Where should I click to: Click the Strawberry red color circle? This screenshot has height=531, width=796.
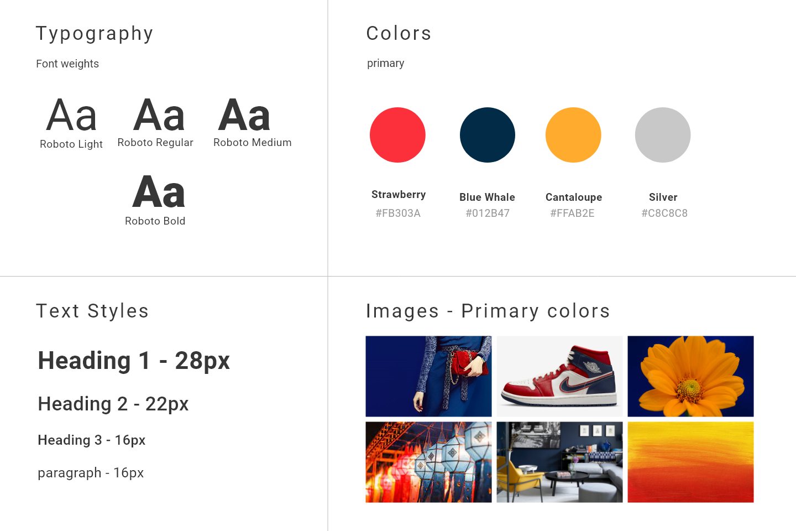pos(397,135)
